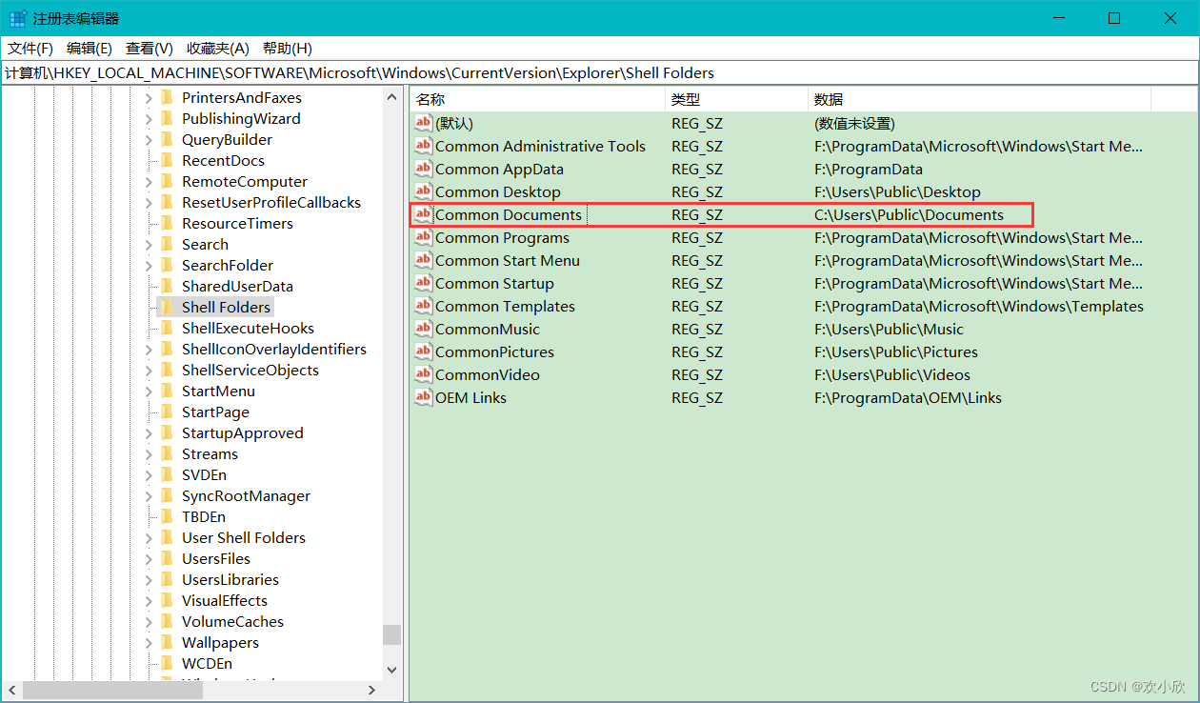
Task: Select the Common AppData value icon
Action: point(424,169)
